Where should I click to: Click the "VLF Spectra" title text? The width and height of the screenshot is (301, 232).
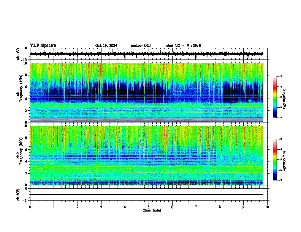pos(43,45)
